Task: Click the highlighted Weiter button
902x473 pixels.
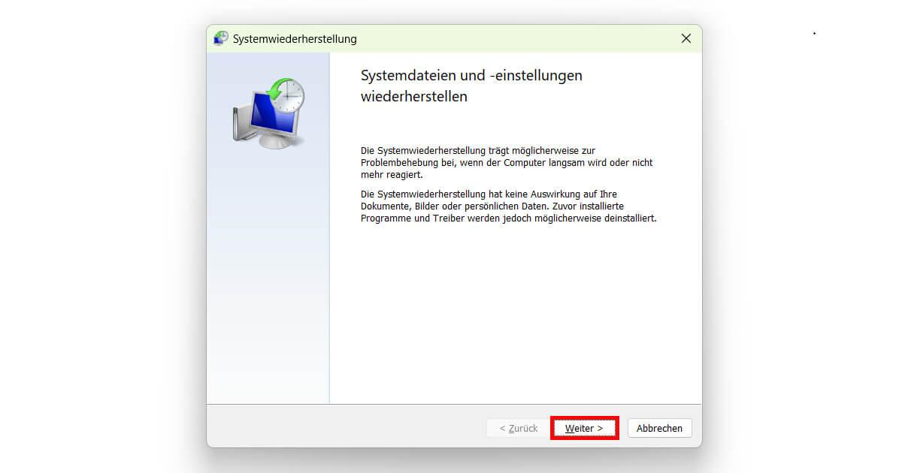Action: point(585,428)
